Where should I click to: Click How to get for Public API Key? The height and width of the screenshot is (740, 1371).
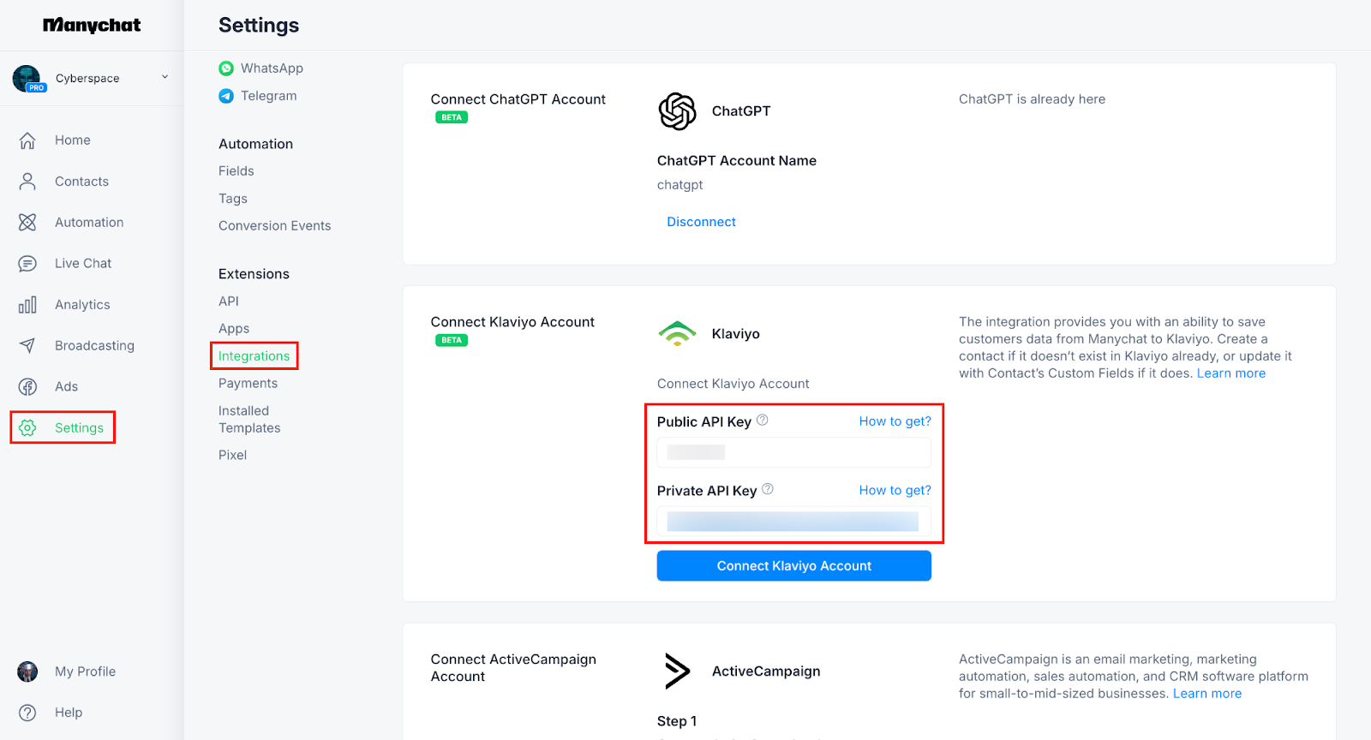[895, 421]
